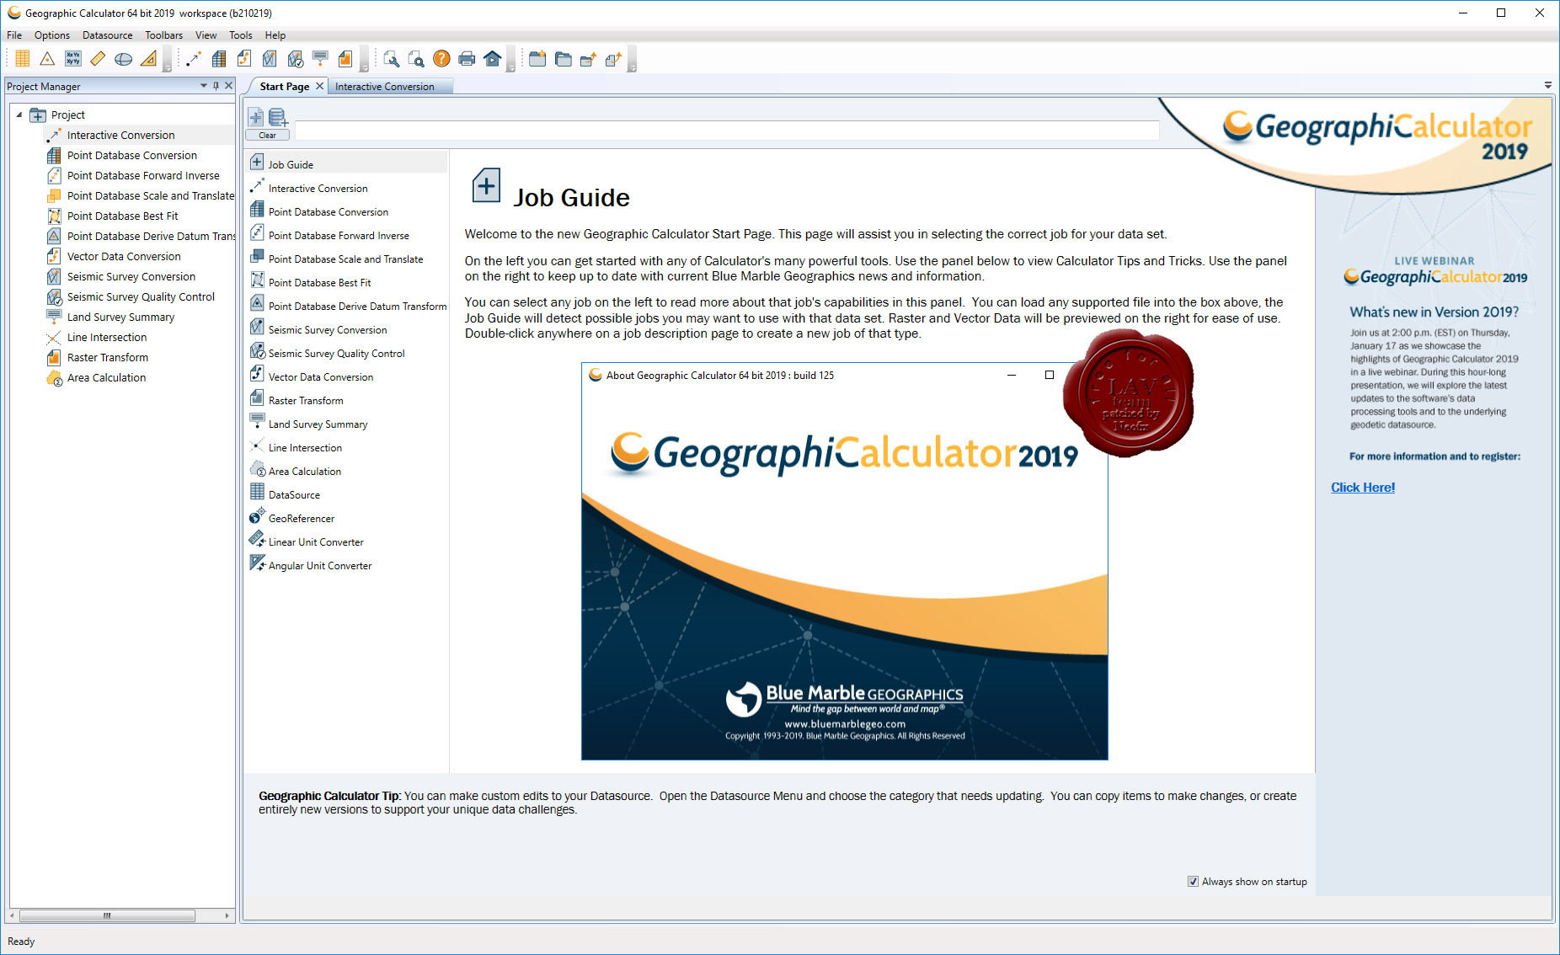1560x955 pixels.
Task: Close the Project Manager panel
Action: coord(228,86)
